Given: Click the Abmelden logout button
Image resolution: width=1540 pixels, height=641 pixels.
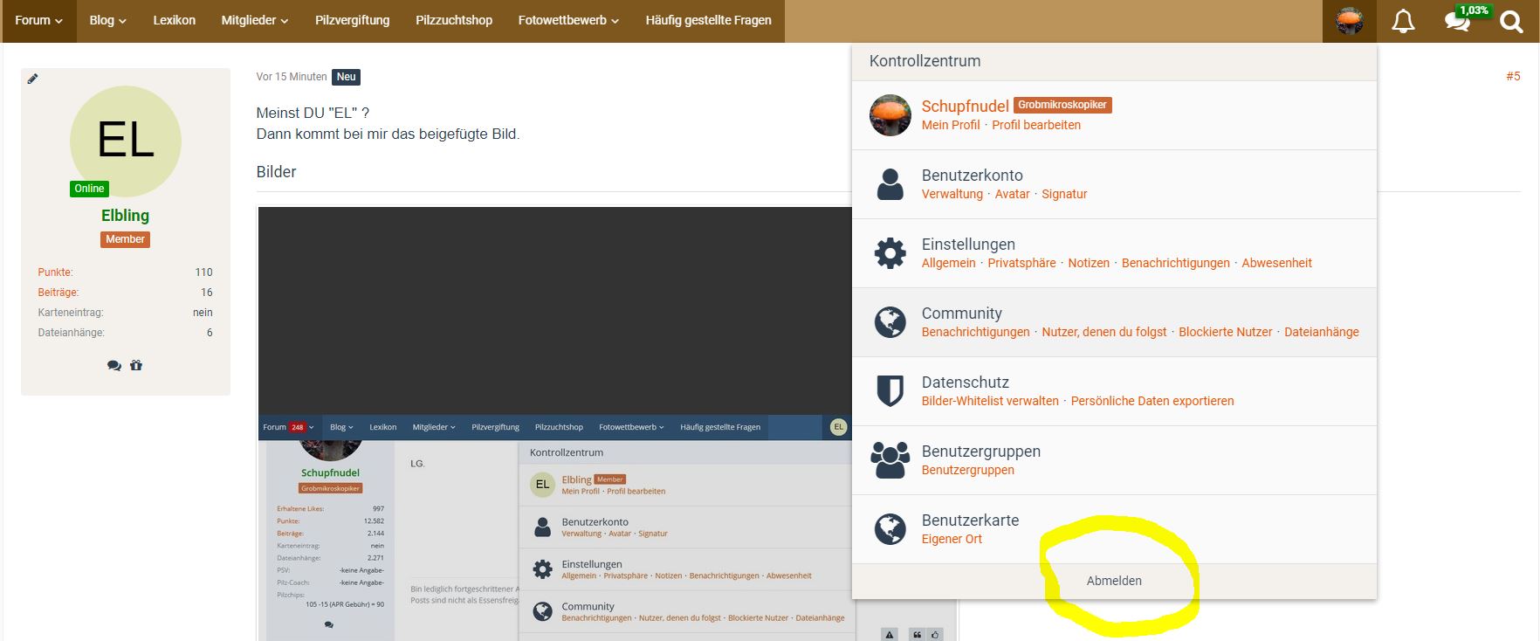Looking at the screenshot, I should click(x=1113, y=581).
